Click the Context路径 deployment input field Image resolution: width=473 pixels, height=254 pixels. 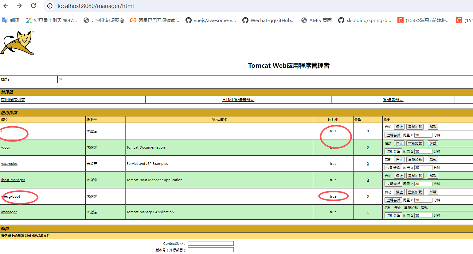pyautogui.click(x=211, y=243)
